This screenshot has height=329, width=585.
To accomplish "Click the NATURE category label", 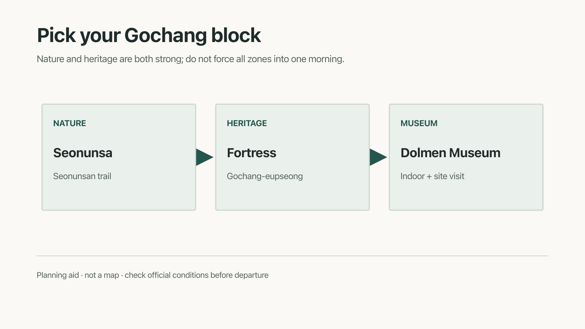I will [x=69, y=123].
